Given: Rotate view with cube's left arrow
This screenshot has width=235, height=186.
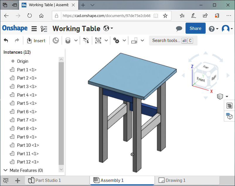Looking at the screenshot, I should pyautogui.click(x=183, y=75).
